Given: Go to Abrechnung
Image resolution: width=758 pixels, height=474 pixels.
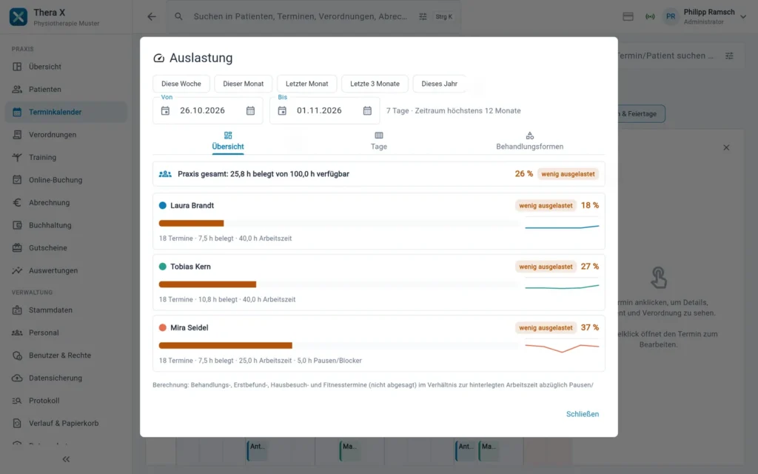Looking at the screenshot, I should coord(66,203).
